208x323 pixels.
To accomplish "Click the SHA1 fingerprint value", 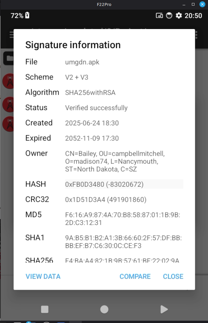I will [123, 242].
